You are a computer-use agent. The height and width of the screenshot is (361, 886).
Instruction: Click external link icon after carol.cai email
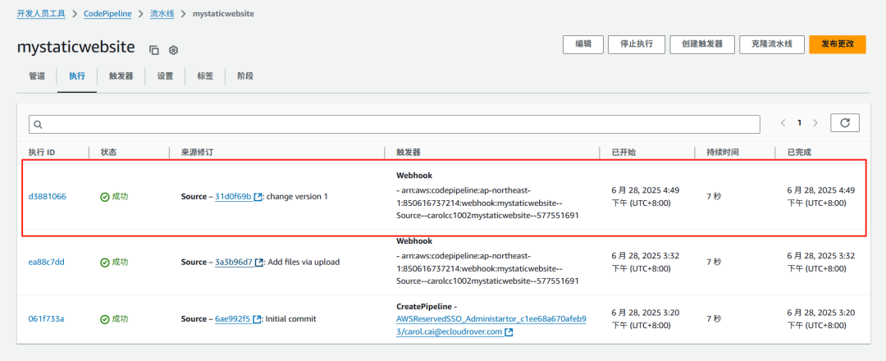pyautogui.click(x=509, y=331)
